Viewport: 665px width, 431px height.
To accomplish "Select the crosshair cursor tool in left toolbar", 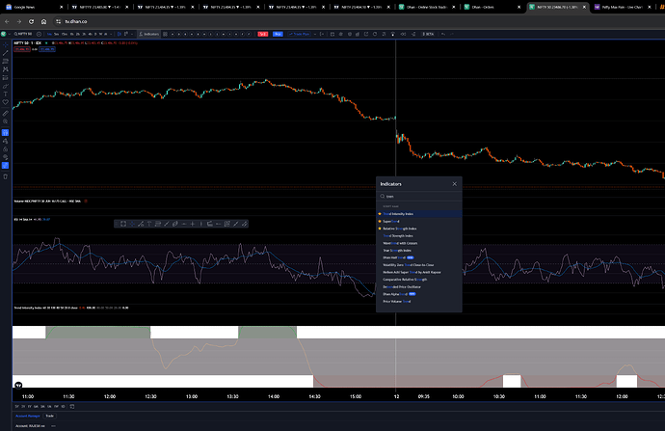I will (x=5, y=45).
